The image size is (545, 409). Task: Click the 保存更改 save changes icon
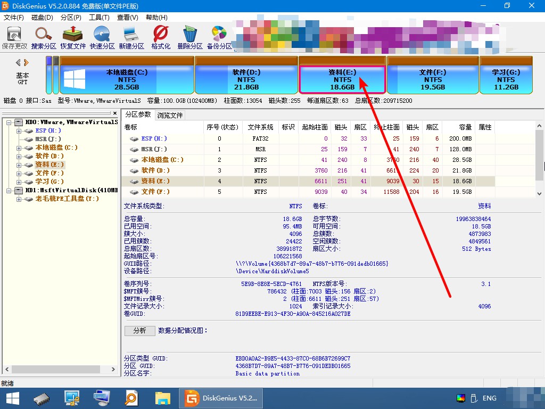[14, 38]
